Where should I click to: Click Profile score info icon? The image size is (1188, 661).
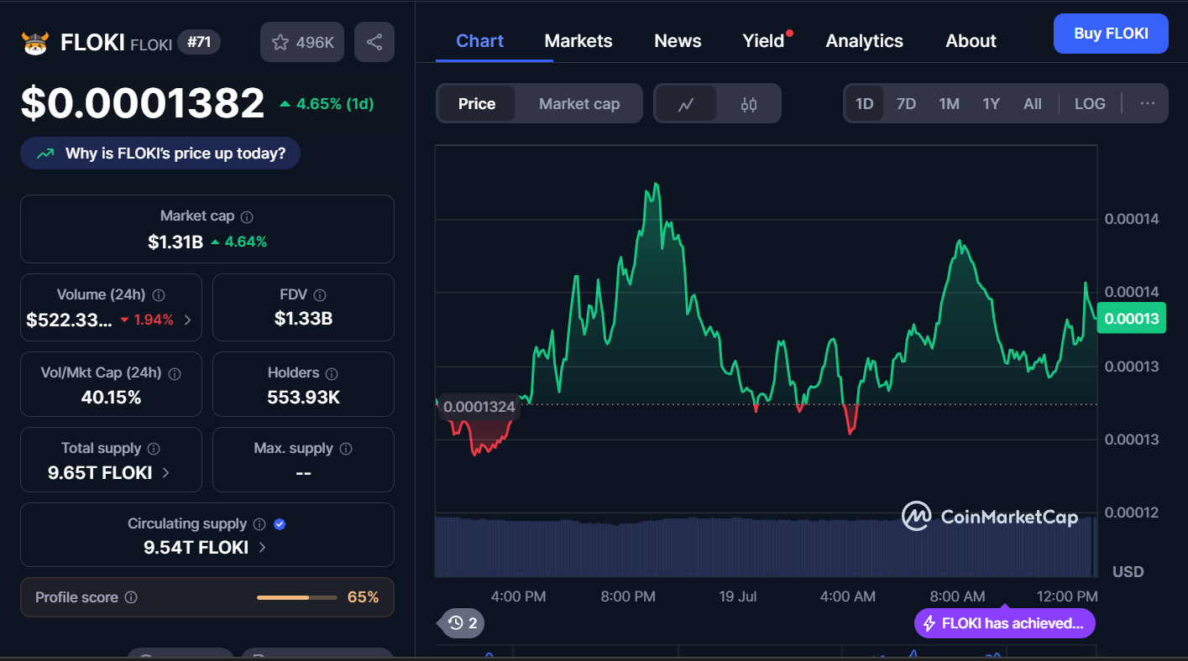(x=131, y=598)
